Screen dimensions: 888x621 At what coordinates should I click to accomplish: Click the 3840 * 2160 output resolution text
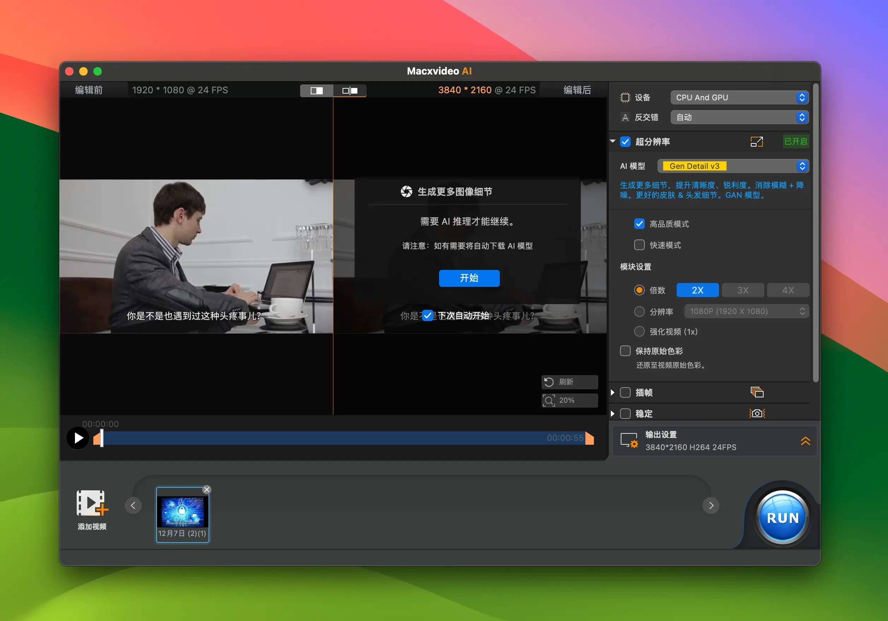[x=465, y=90]
